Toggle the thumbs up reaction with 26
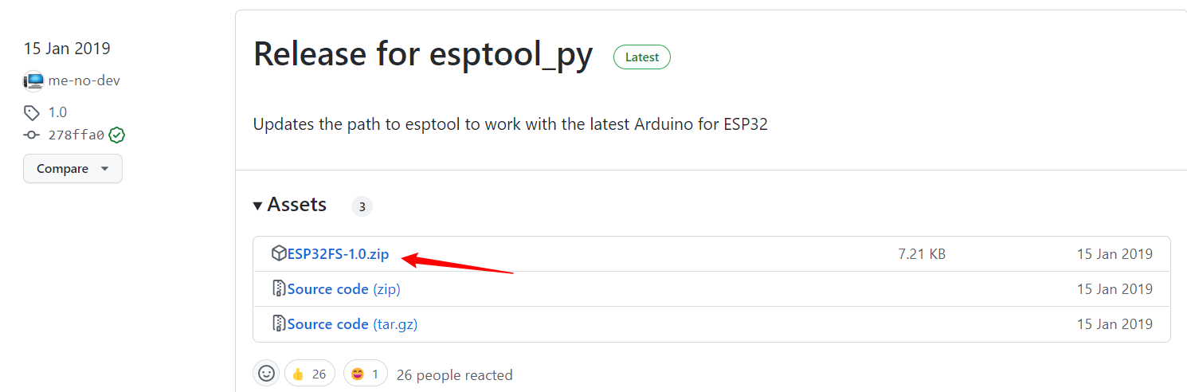 [309, 374]
